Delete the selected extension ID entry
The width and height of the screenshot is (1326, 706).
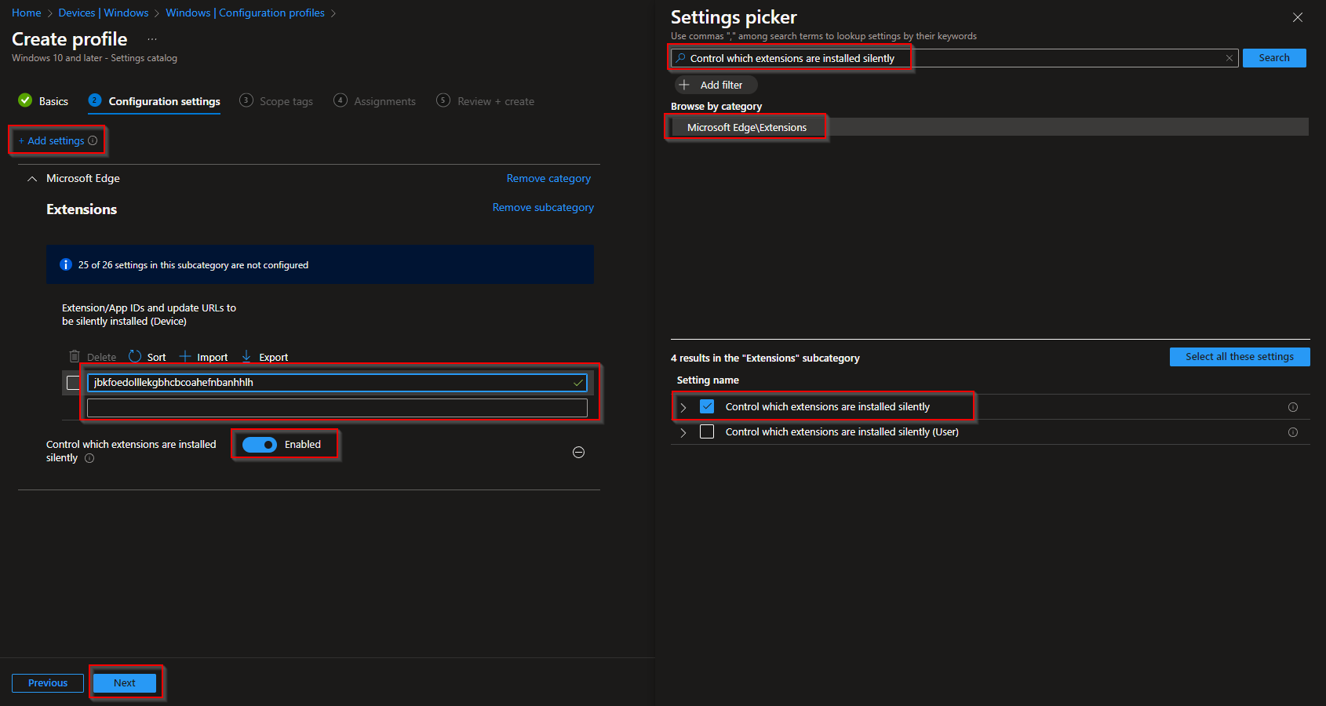point(92,356)
